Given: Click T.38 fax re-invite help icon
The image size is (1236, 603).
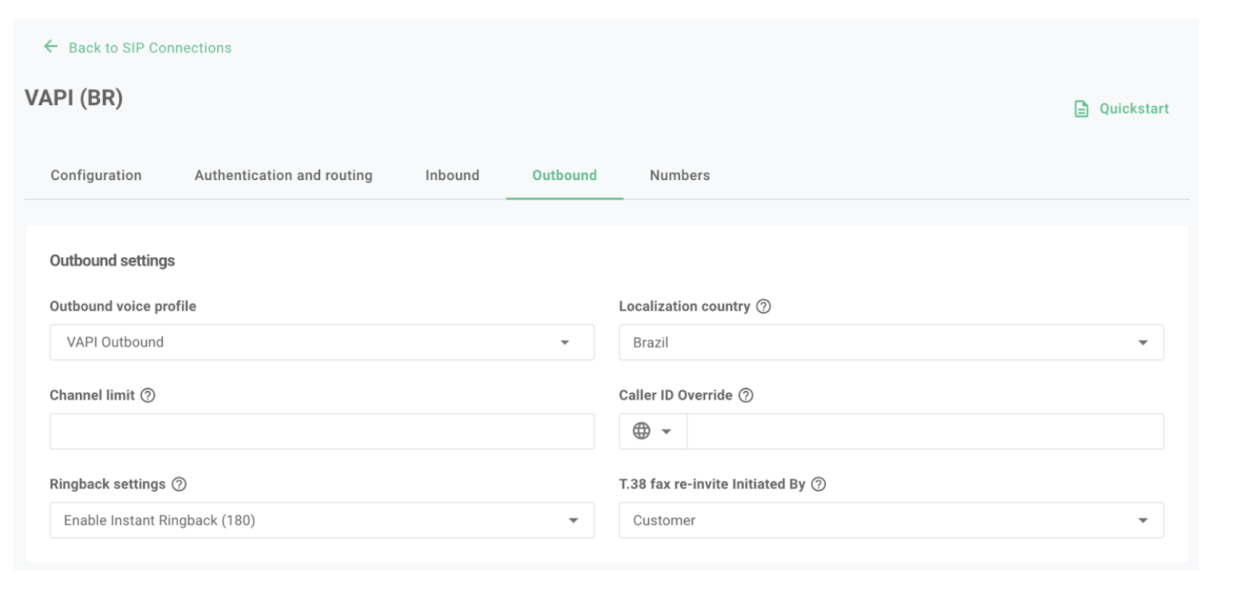Looking at the screenshot, I should coord(819,484).
